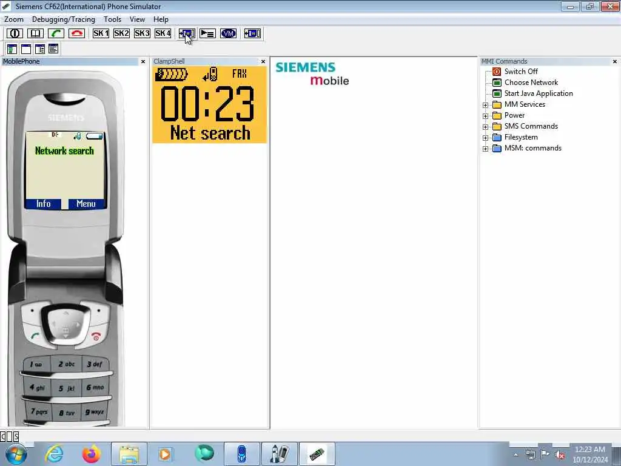
Task: Click the 4 ghi key on phone keypad
Action: [x=37, y=388]
